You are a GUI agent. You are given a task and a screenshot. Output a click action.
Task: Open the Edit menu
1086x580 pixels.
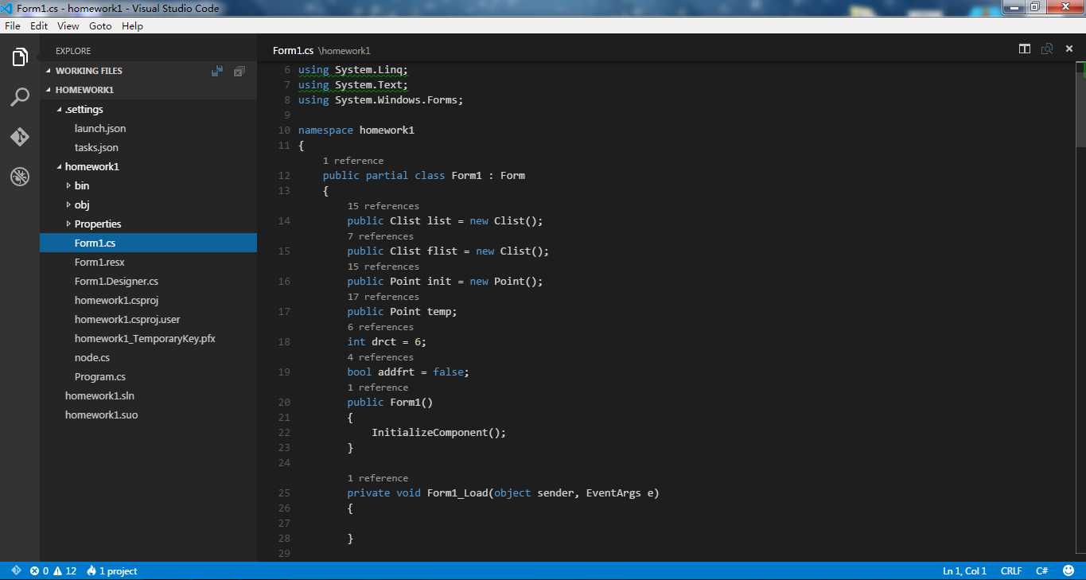[x=39, y=25]
